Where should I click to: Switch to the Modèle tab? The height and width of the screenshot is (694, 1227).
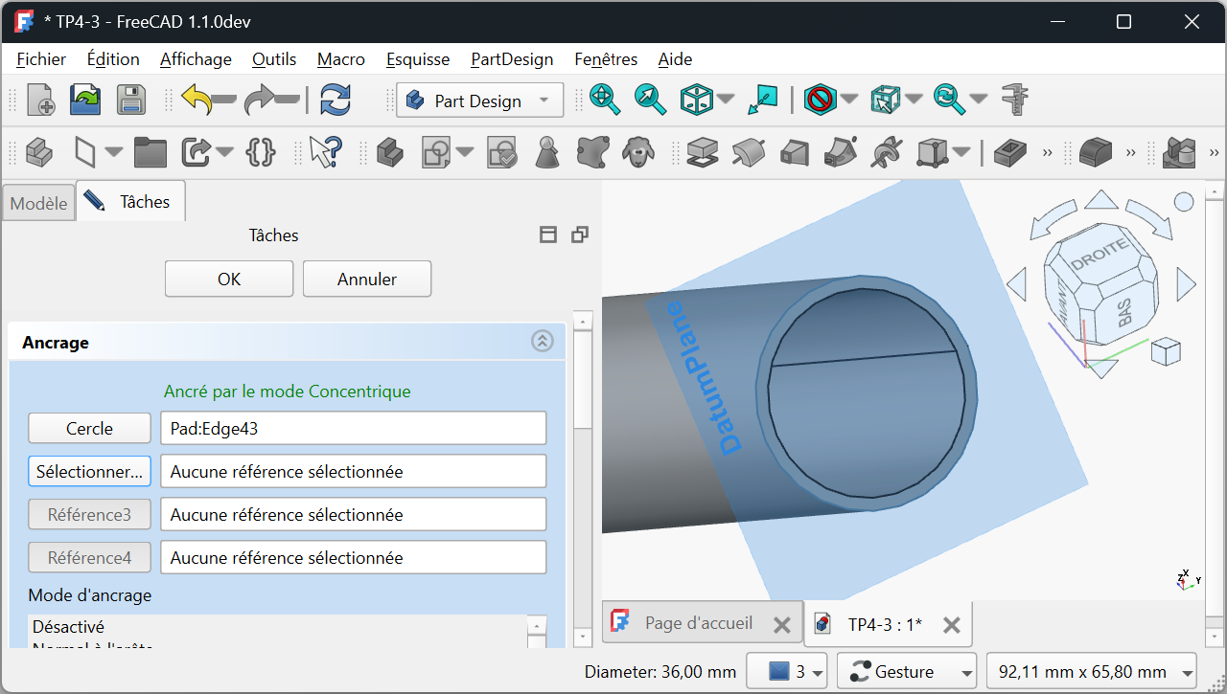38,203
